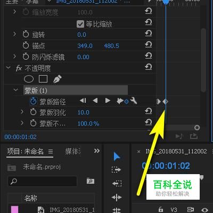Track mask forward one frame
Screen dimensions: 213x213
[120, 101]
